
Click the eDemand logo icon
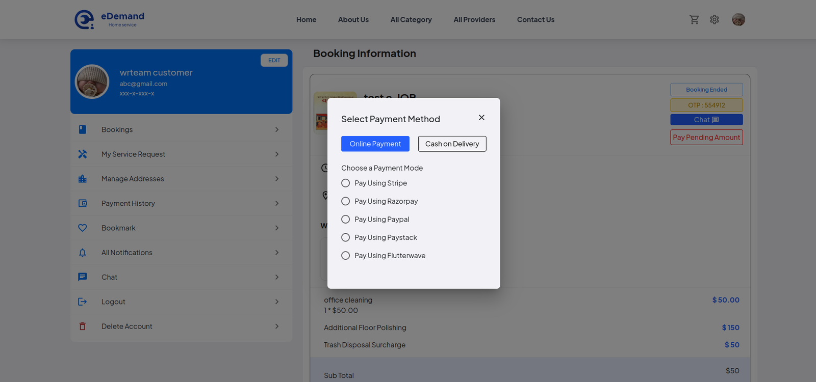[84, 20]
